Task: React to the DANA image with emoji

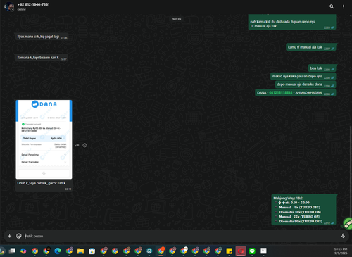Action: (84, 145)
